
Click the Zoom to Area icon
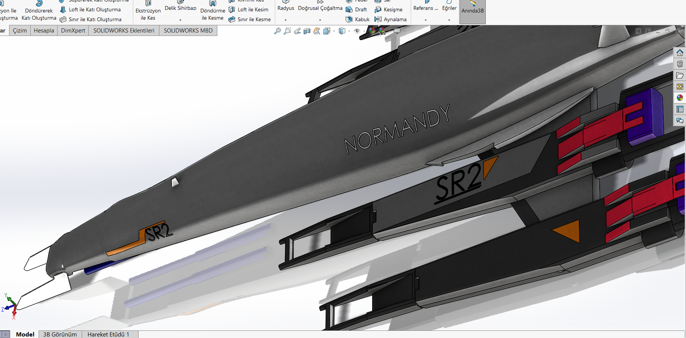(287, 31)
